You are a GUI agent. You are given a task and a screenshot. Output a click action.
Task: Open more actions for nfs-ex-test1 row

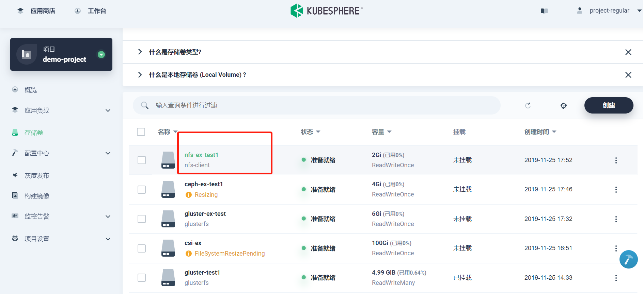pyautogui.click(x=616, y=160)
